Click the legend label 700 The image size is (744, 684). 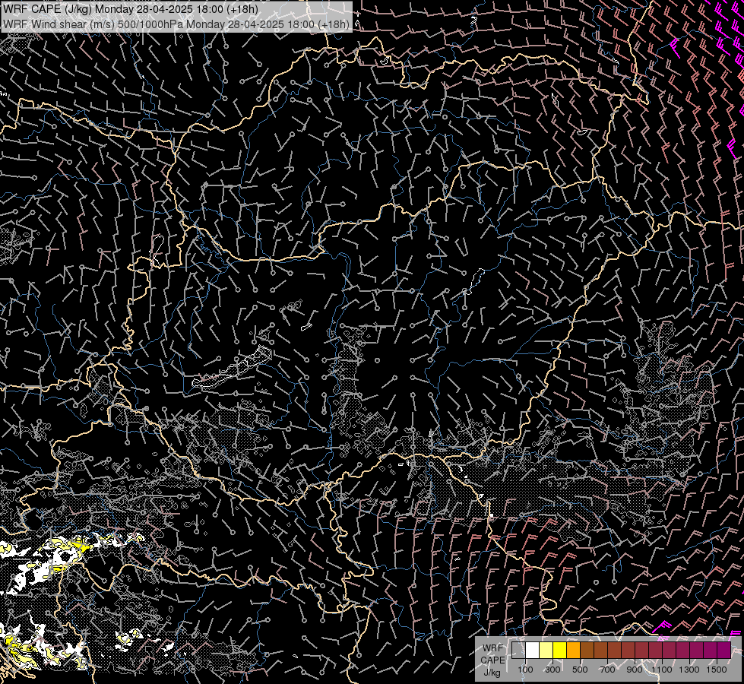[x=607, y=670]
